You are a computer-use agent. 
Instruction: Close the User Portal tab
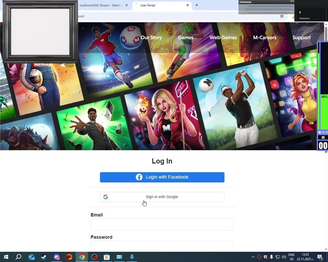pyautogui.click(x=187, y=5)
